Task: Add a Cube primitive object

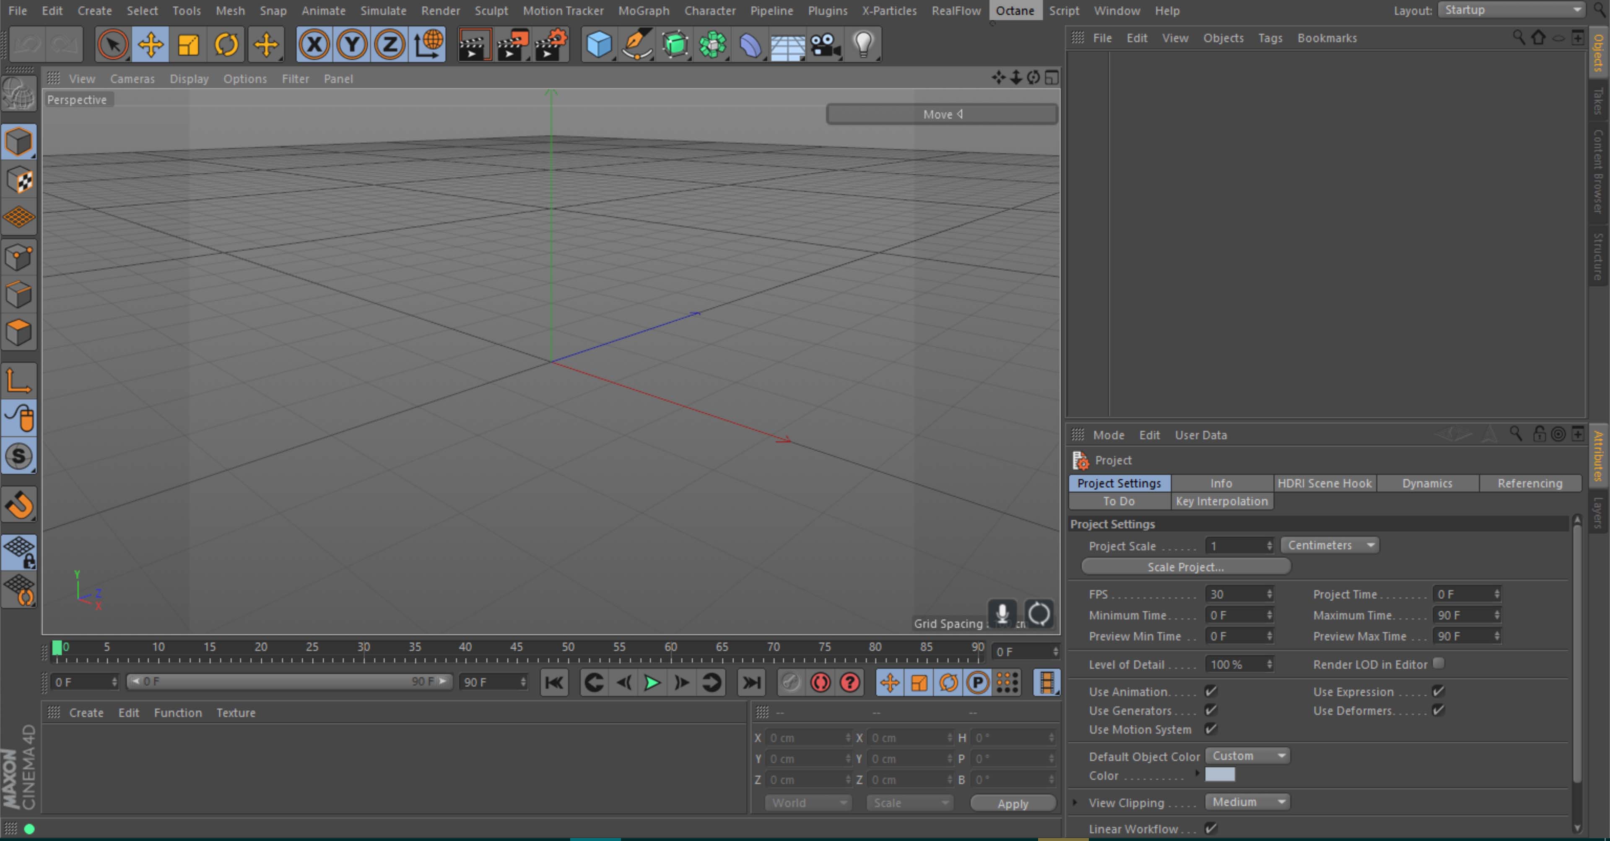Action: point(598,45)
